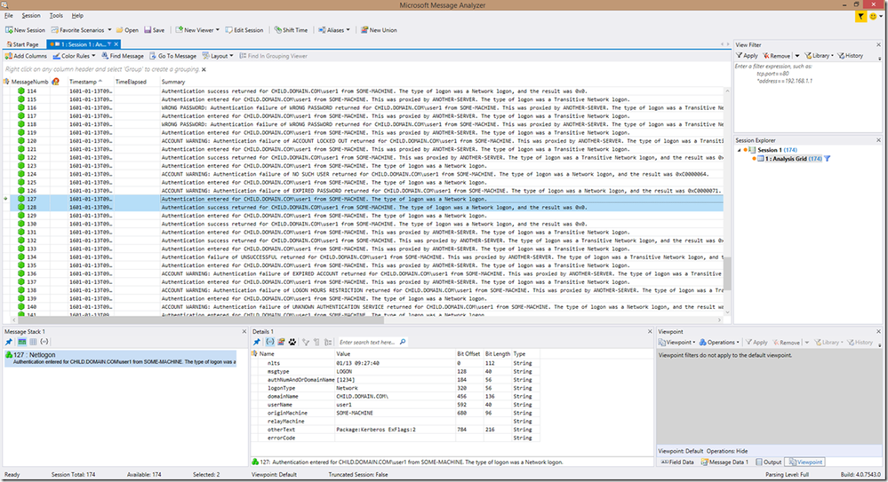Click the braces icon in Message Stack toolbar
The width and height of the screenshot is (888, 482).
tap(44, 342)
